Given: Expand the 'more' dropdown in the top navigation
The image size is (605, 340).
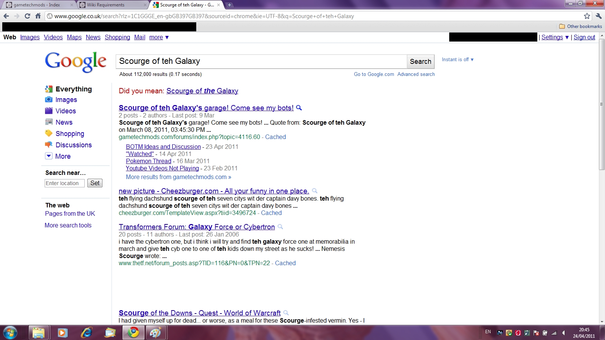Looking at the screenshot, I should [159, 37].
